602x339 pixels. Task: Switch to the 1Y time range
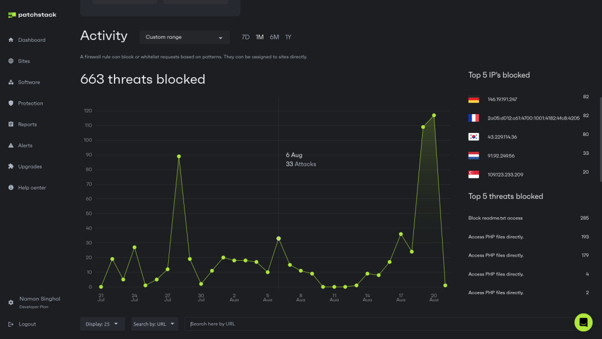pos(288,36)
